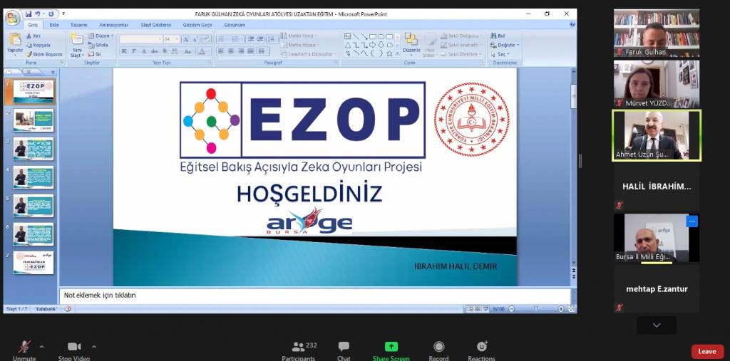Click the Office button in PowerPoint

coord(12,18)
